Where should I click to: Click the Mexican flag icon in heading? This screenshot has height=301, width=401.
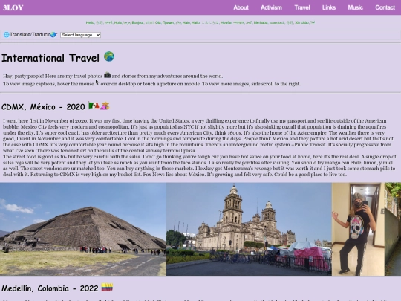coord(94,106)
